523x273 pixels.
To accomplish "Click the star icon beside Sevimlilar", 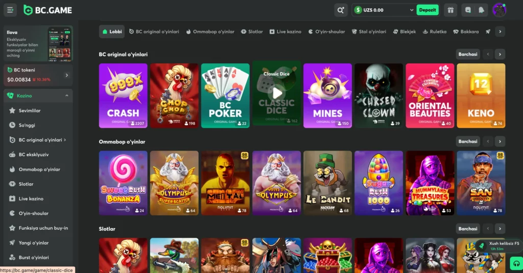I will coord(12,110).
